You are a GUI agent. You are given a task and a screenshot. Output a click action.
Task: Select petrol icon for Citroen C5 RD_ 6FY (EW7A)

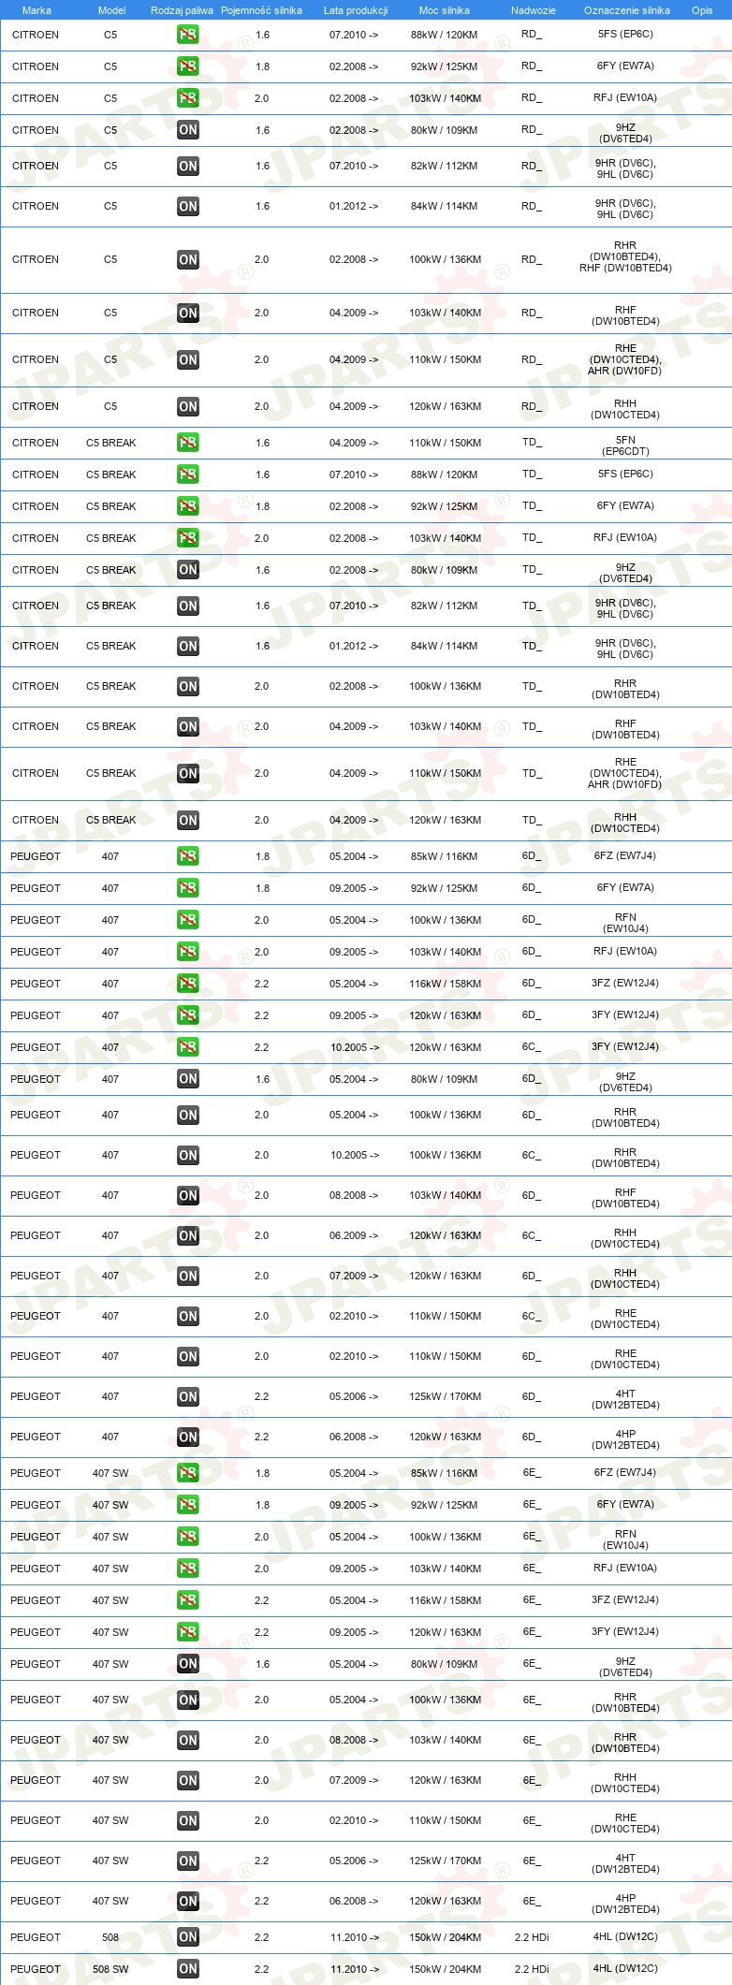(187, 66)
